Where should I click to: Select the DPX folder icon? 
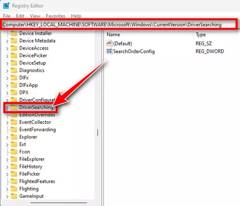[x=14, y=92]
